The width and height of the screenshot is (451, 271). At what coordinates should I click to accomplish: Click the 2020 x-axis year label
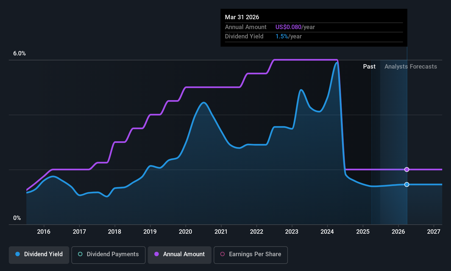click(185, 232)
